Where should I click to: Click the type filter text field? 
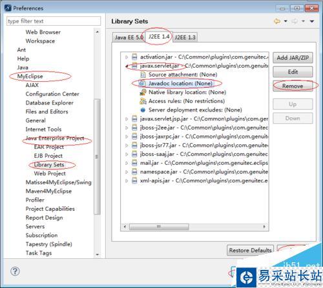tap(54, 21)
